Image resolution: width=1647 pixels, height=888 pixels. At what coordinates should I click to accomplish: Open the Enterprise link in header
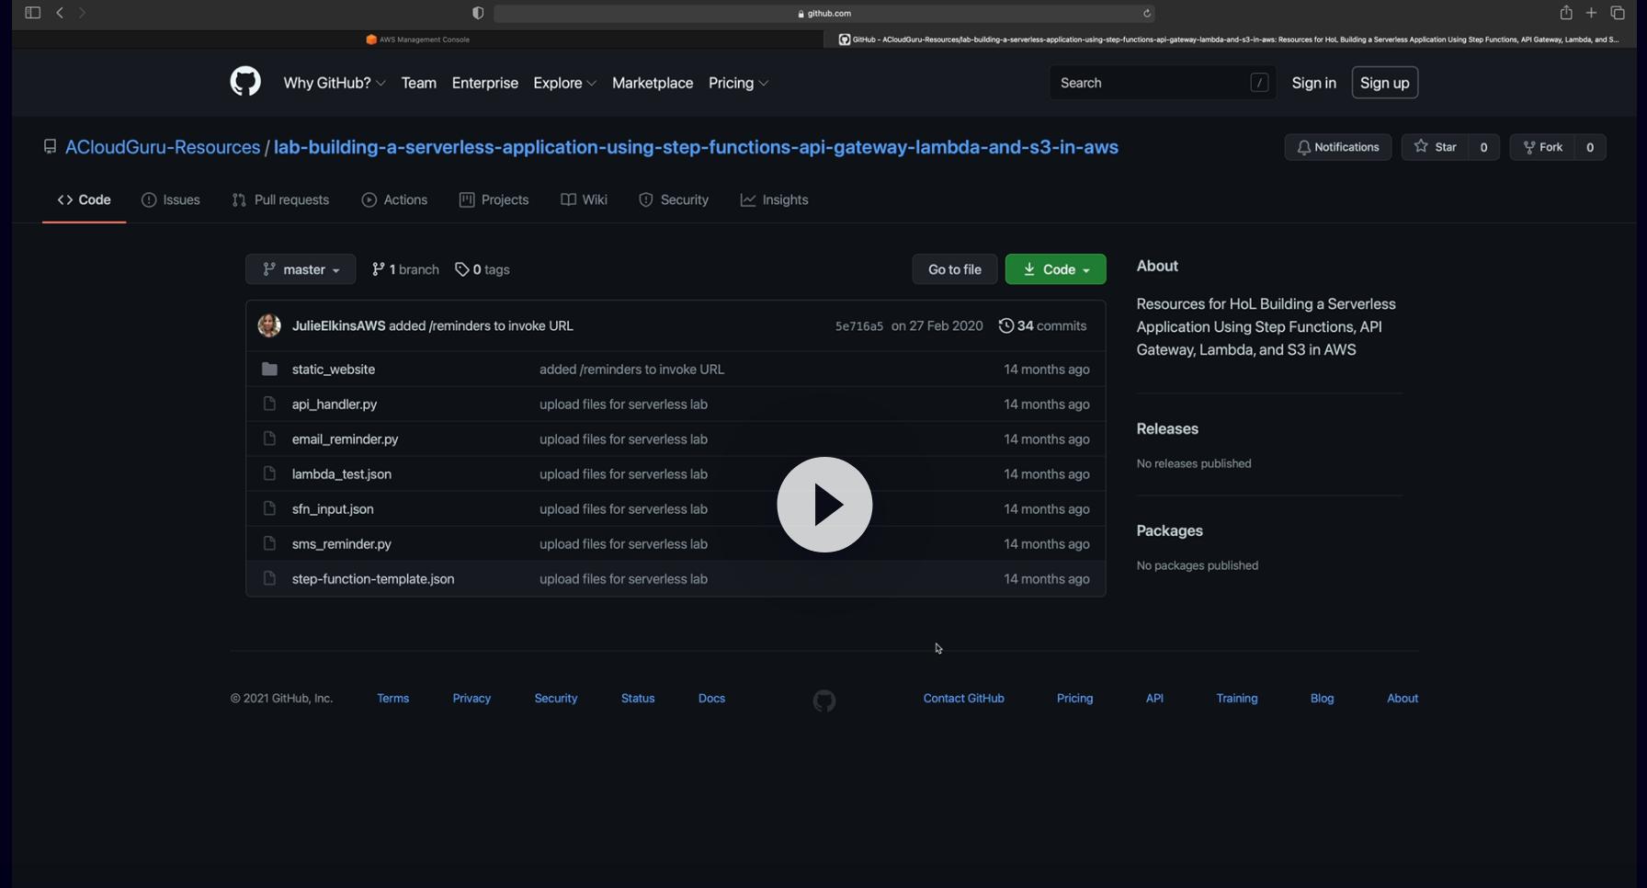click(x=485, y=83)
